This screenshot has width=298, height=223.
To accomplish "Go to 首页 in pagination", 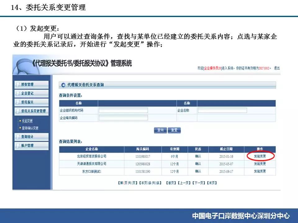I will click(171, 183).
